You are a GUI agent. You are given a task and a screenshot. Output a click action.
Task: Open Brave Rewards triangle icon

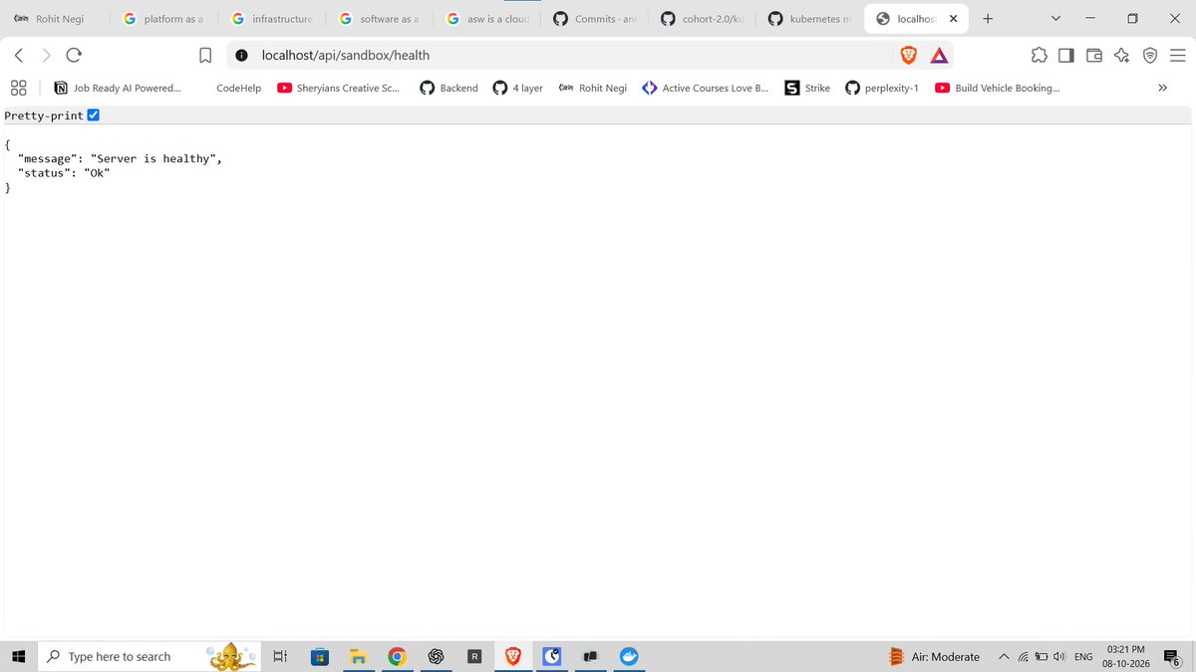pos(939,56)
